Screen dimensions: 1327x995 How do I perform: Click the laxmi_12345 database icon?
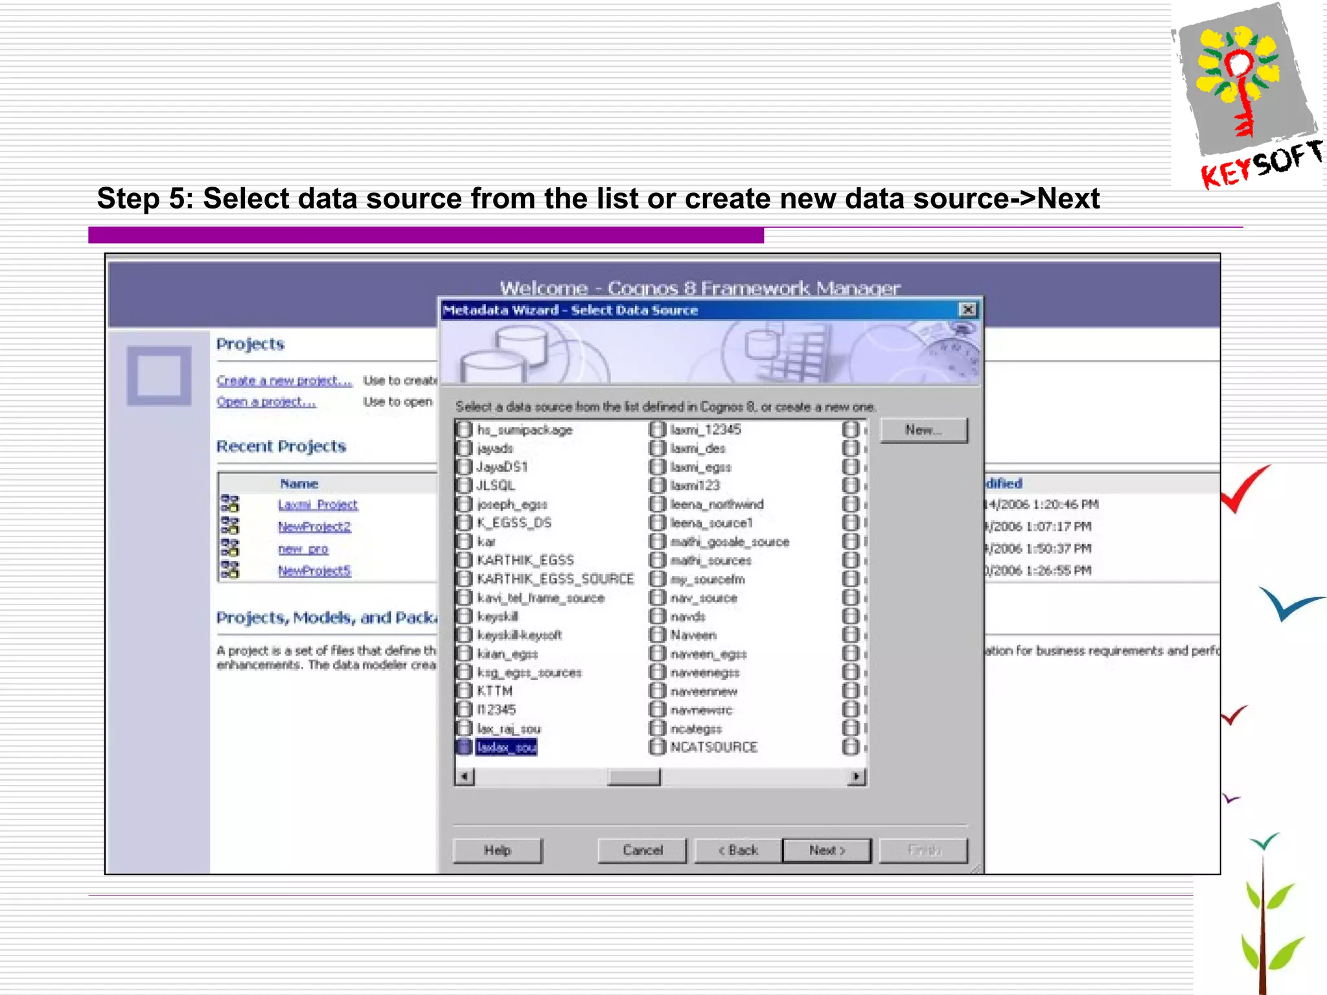[658, 429]
